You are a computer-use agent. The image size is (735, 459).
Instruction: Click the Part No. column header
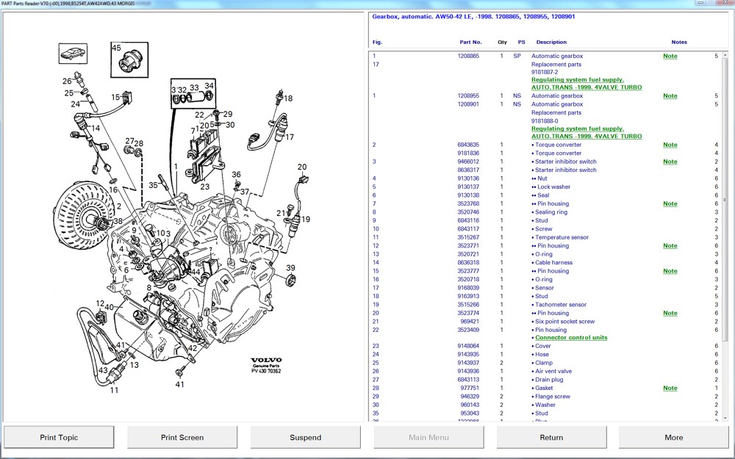[x=470, y=43]
